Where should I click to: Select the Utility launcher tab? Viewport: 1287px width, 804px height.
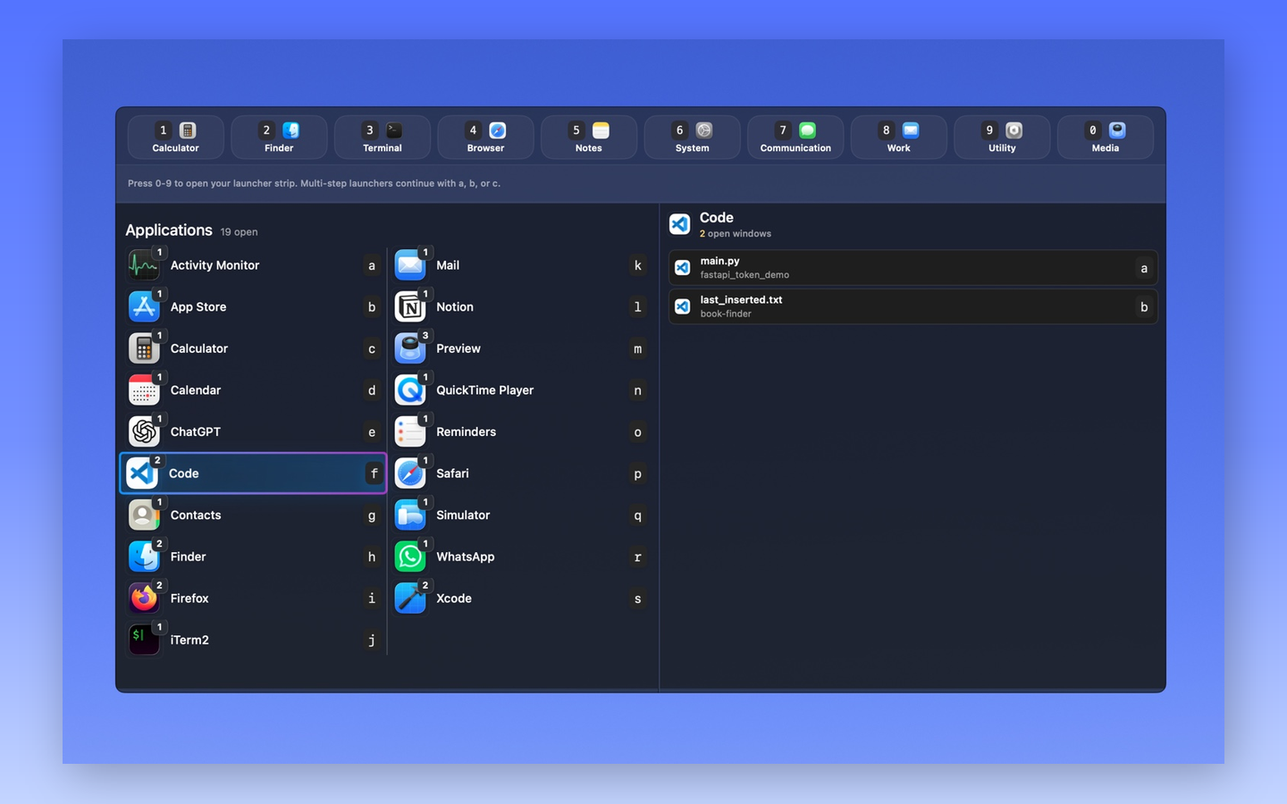(x=1002, y=138)
